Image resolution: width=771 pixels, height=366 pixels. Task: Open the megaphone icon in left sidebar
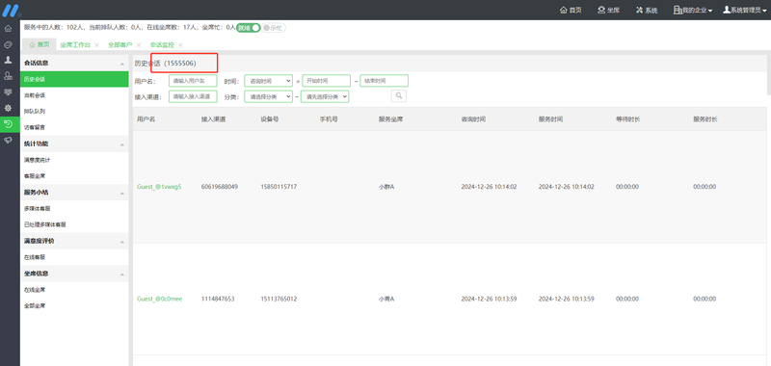9,140
